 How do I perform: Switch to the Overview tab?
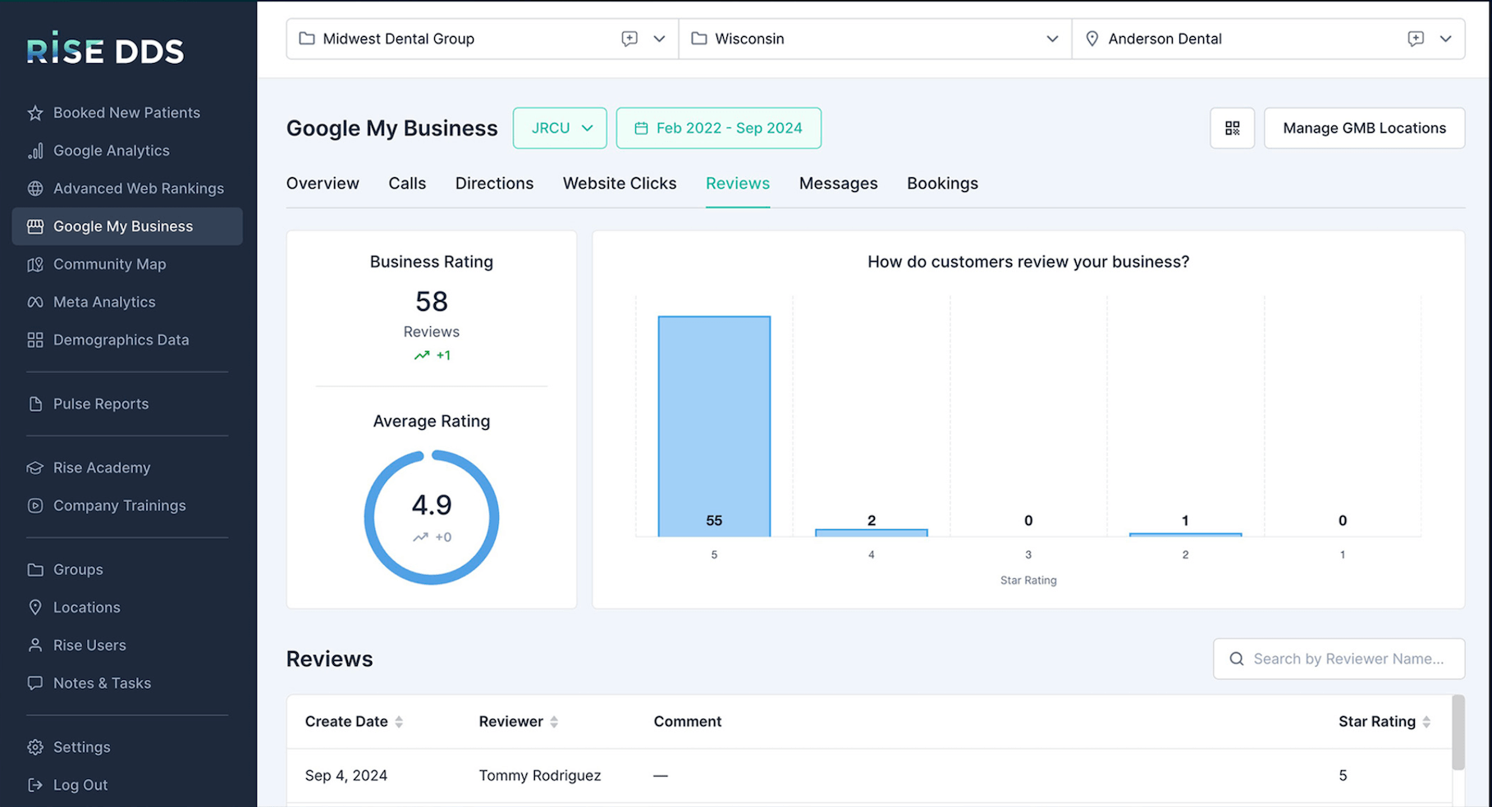click(x=323, y=184)
